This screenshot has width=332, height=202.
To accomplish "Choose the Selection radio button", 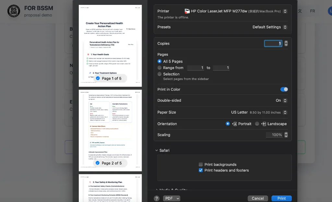I will click(160, 74).
